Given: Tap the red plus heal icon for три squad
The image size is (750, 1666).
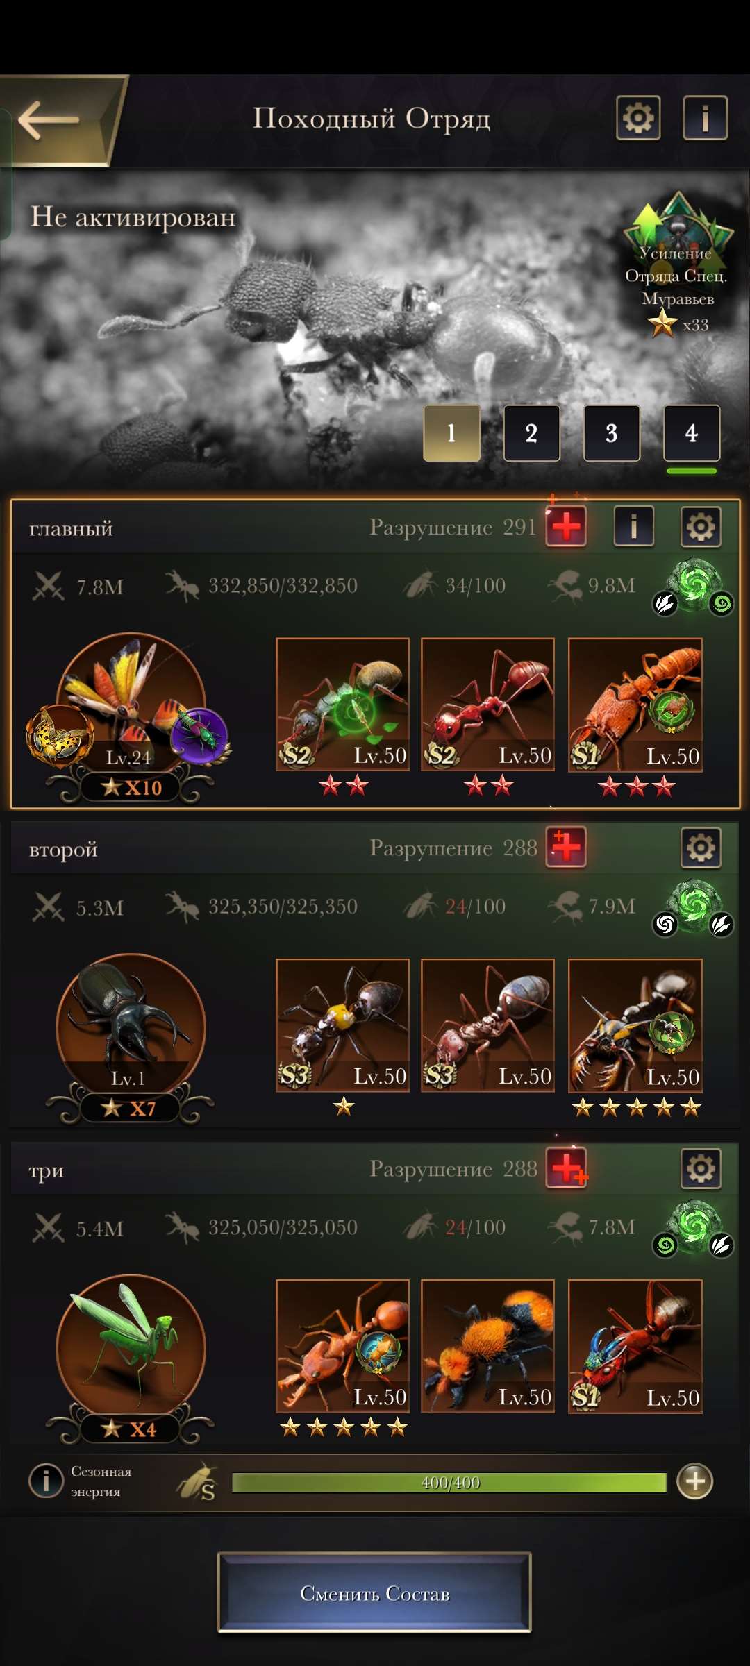Looking at the screenshot, I should tap(567, 1168).
